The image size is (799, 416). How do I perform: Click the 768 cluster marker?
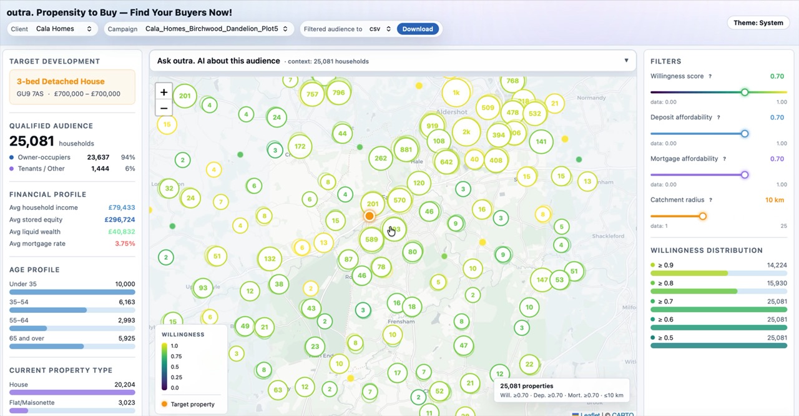[512, 81]
